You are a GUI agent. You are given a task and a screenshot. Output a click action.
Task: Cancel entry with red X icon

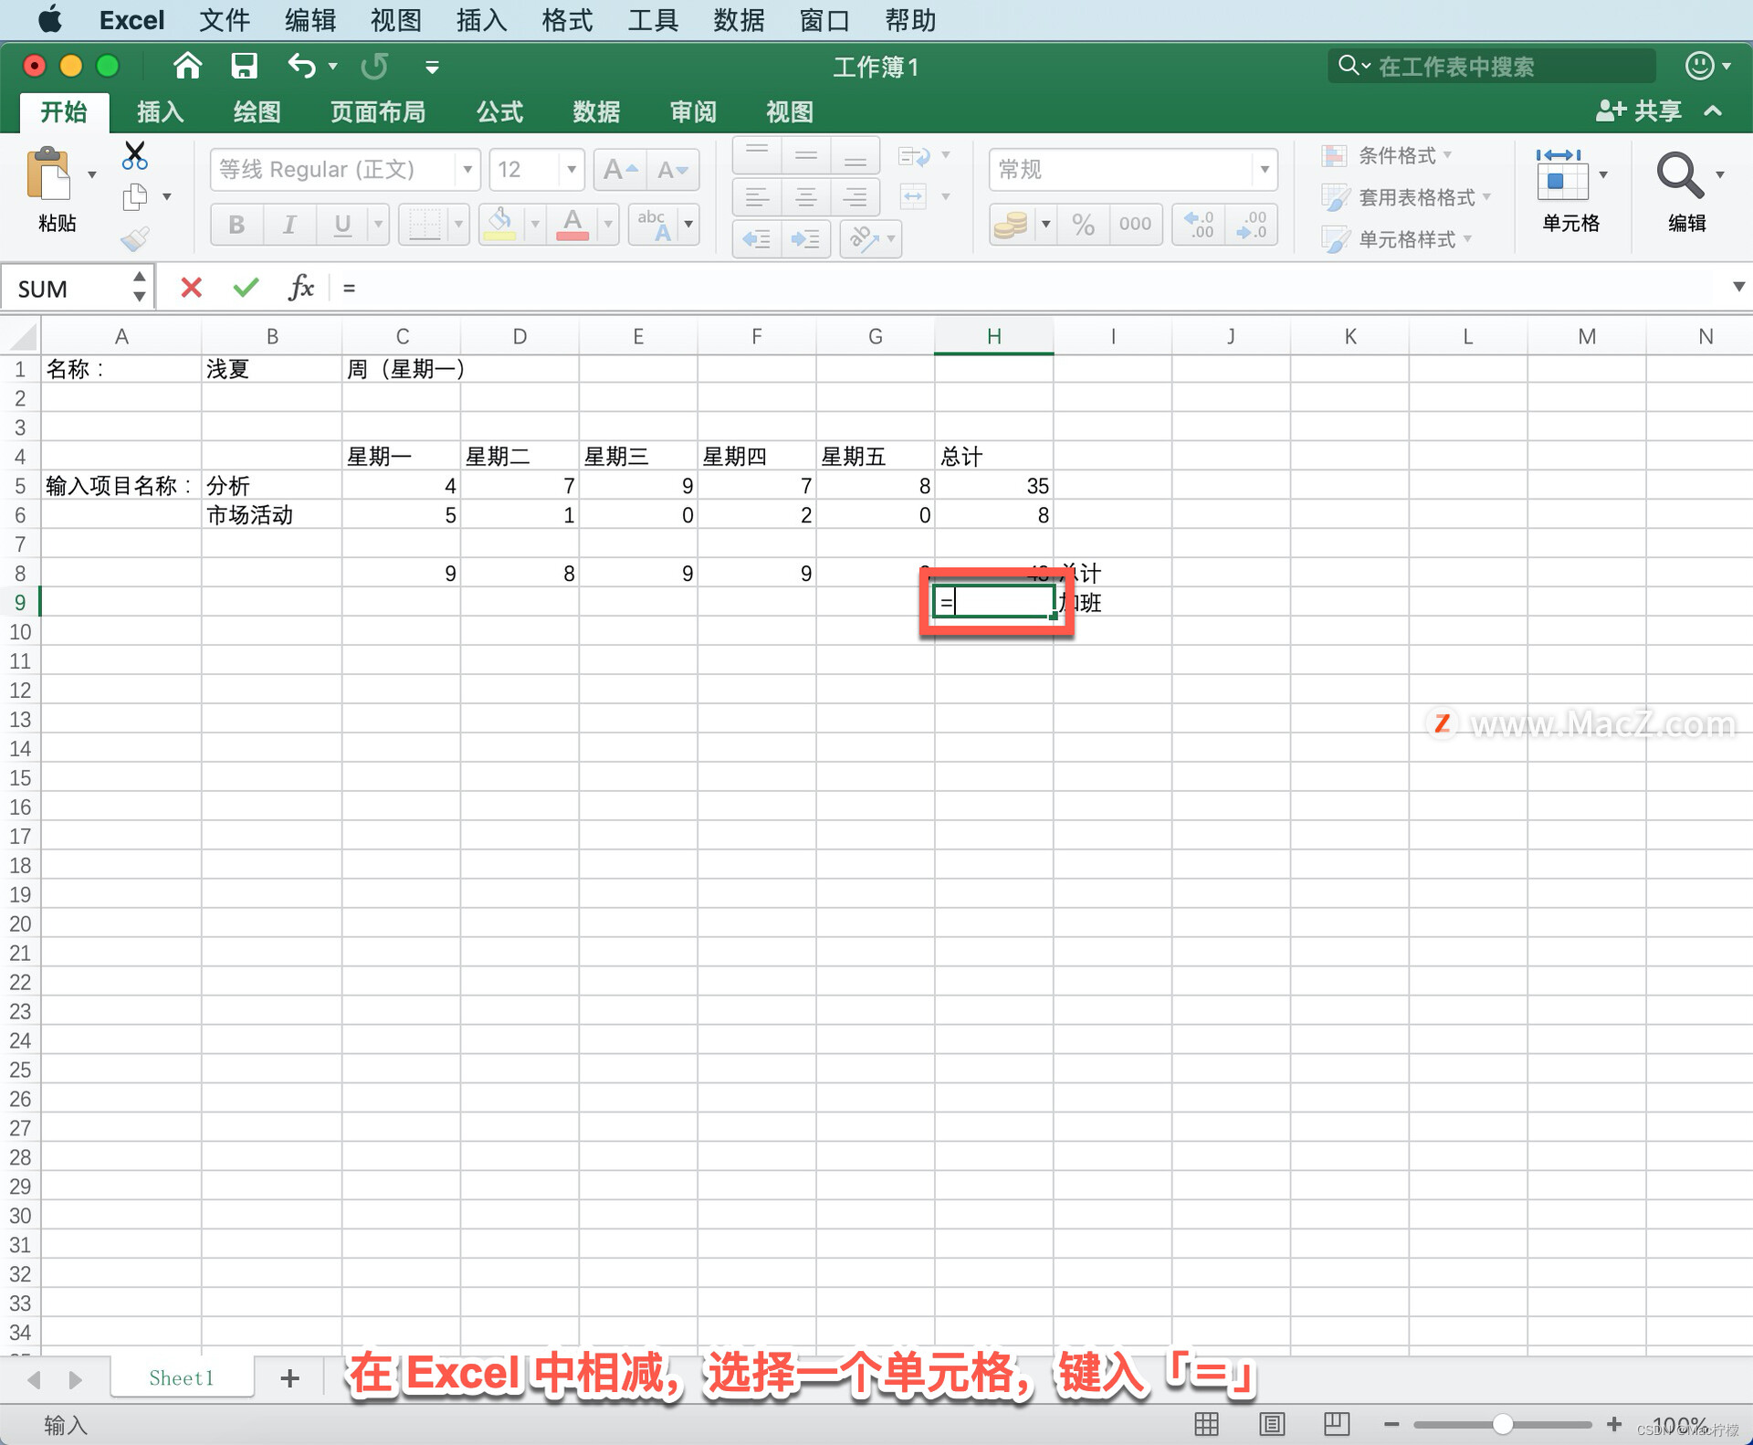pos(191,289)
